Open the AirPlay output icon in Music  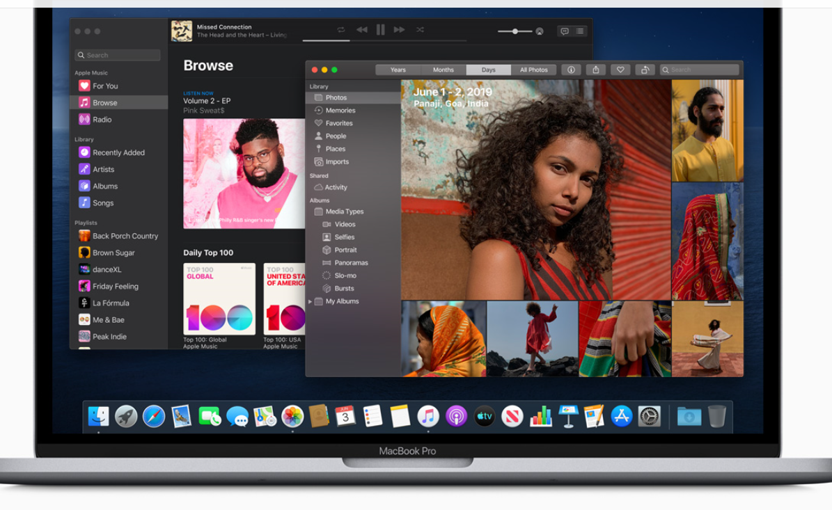(540, 31)
